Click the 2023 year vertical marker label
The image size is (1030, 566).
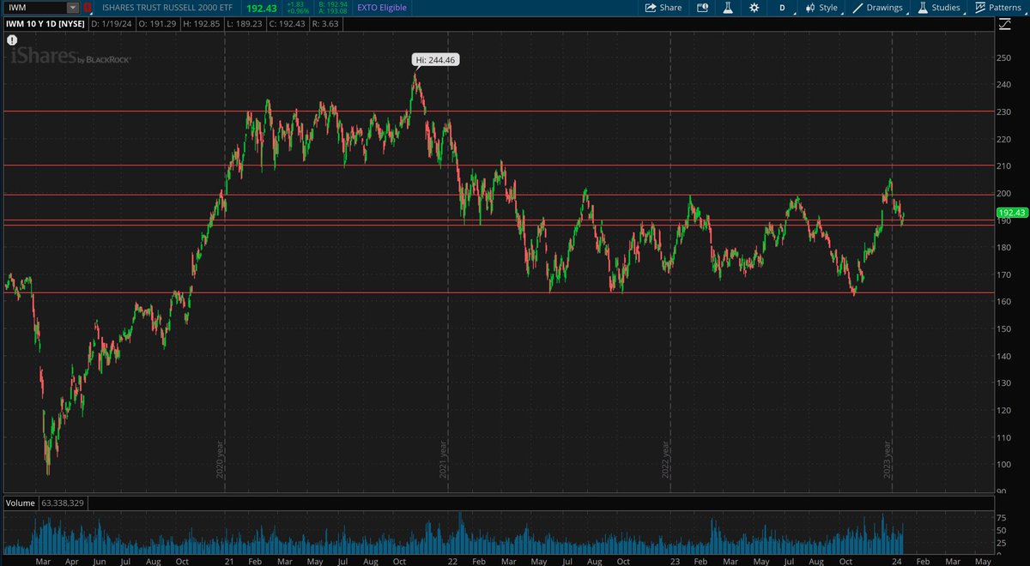[888, 461]
